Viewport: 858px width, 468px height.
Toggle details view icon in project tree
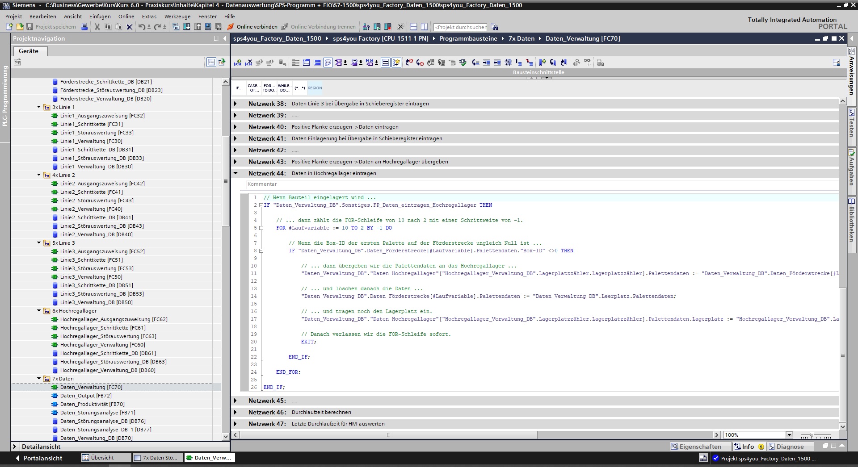(x=211, y=62)
